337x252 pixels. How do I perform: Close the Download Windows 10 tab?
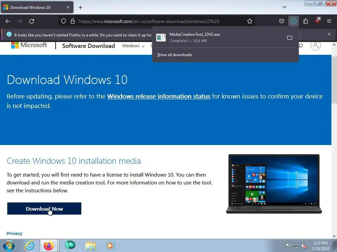(x=68, y=7)
